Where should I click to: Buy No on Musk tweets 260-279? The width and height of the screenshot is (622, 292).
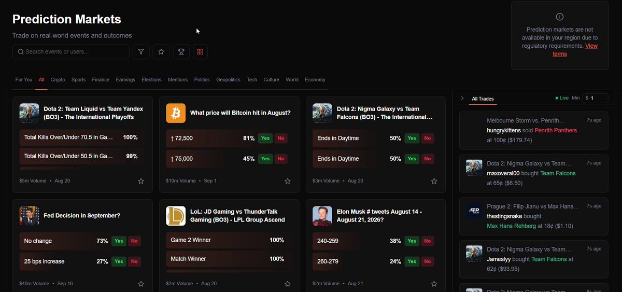[x=428, y=261]
